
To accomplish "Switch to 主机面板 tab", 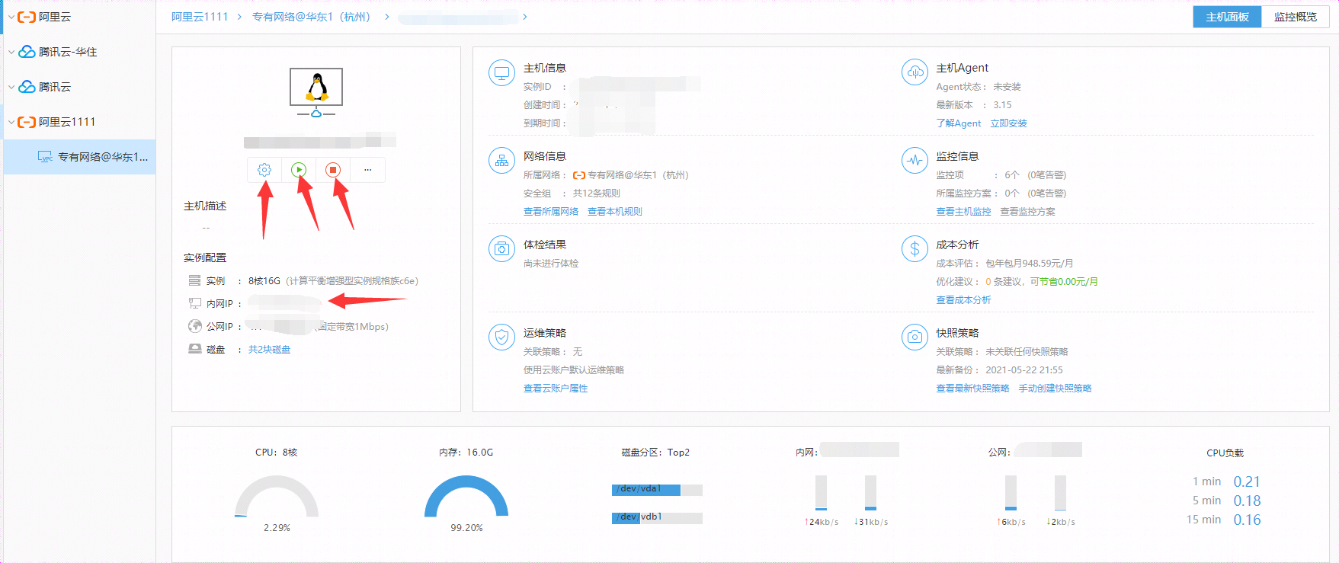I will click(x=1227, y=17).
